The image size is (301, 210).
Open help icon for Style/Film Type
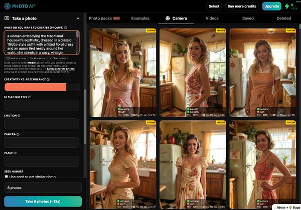click(30, 97)
